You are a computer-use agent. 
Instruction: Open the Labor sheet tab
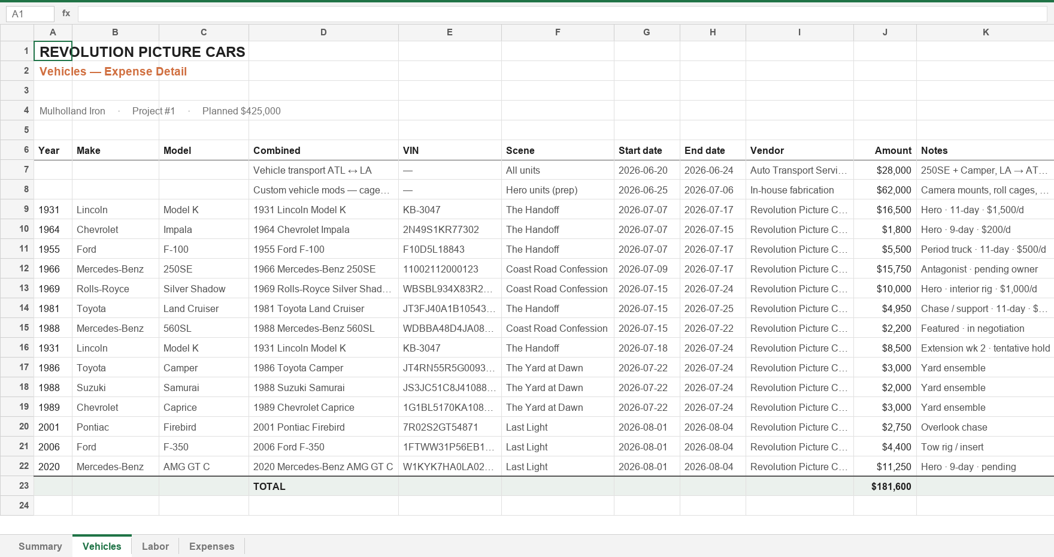coord(155,546)
